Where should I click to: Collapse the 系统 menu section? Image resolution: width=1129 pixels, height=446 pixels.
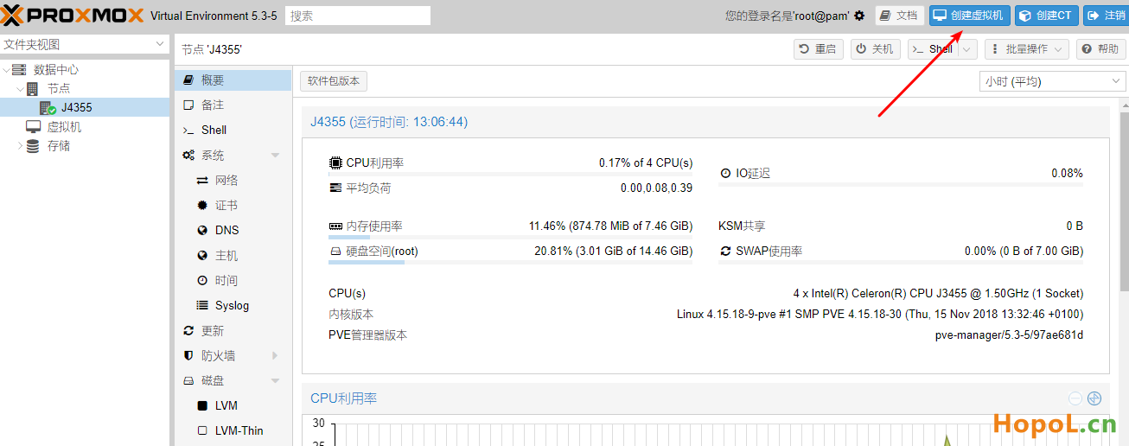pos(275,156)
